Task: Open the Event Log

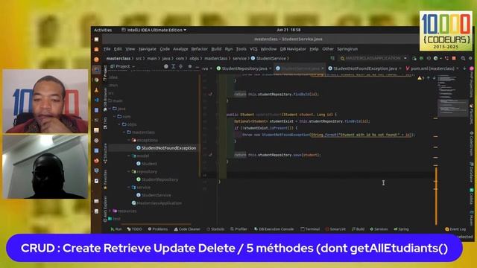Action: tap(455, 229)
